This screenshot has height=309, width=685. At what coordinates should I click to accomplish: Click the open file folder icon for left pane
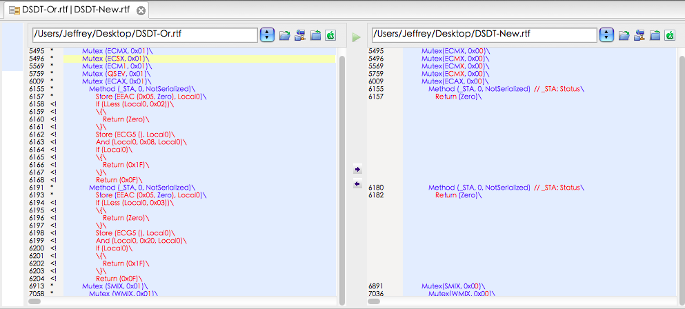[x=284, y=35]
